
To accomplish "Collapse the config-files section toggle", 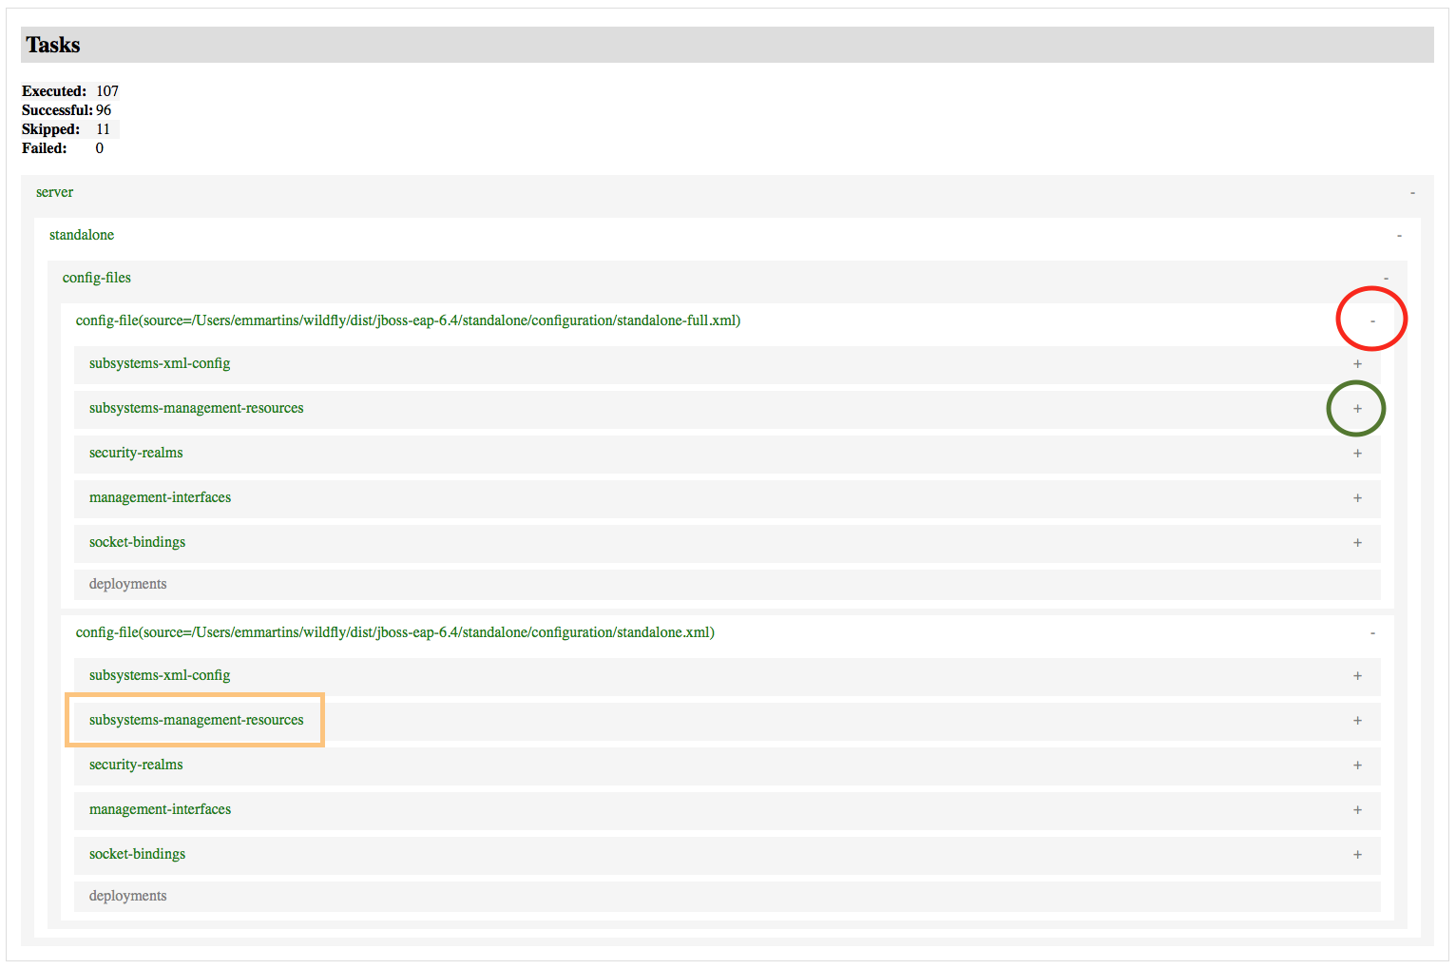I will click(x=1386, y=279).
